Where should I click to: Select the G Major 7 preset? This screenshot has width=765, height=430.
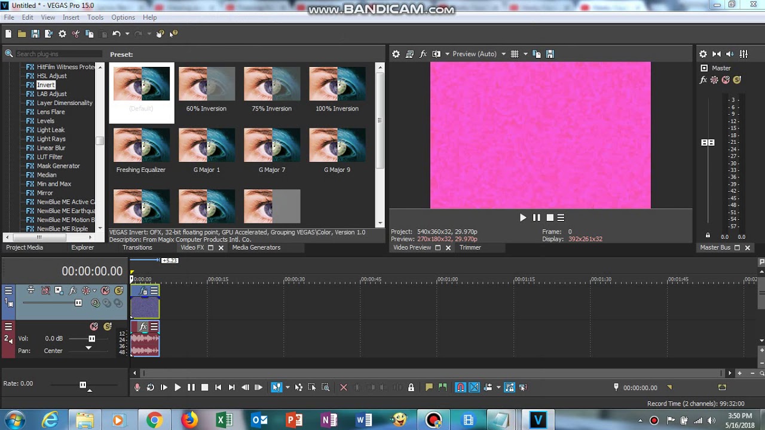(272, 150)
